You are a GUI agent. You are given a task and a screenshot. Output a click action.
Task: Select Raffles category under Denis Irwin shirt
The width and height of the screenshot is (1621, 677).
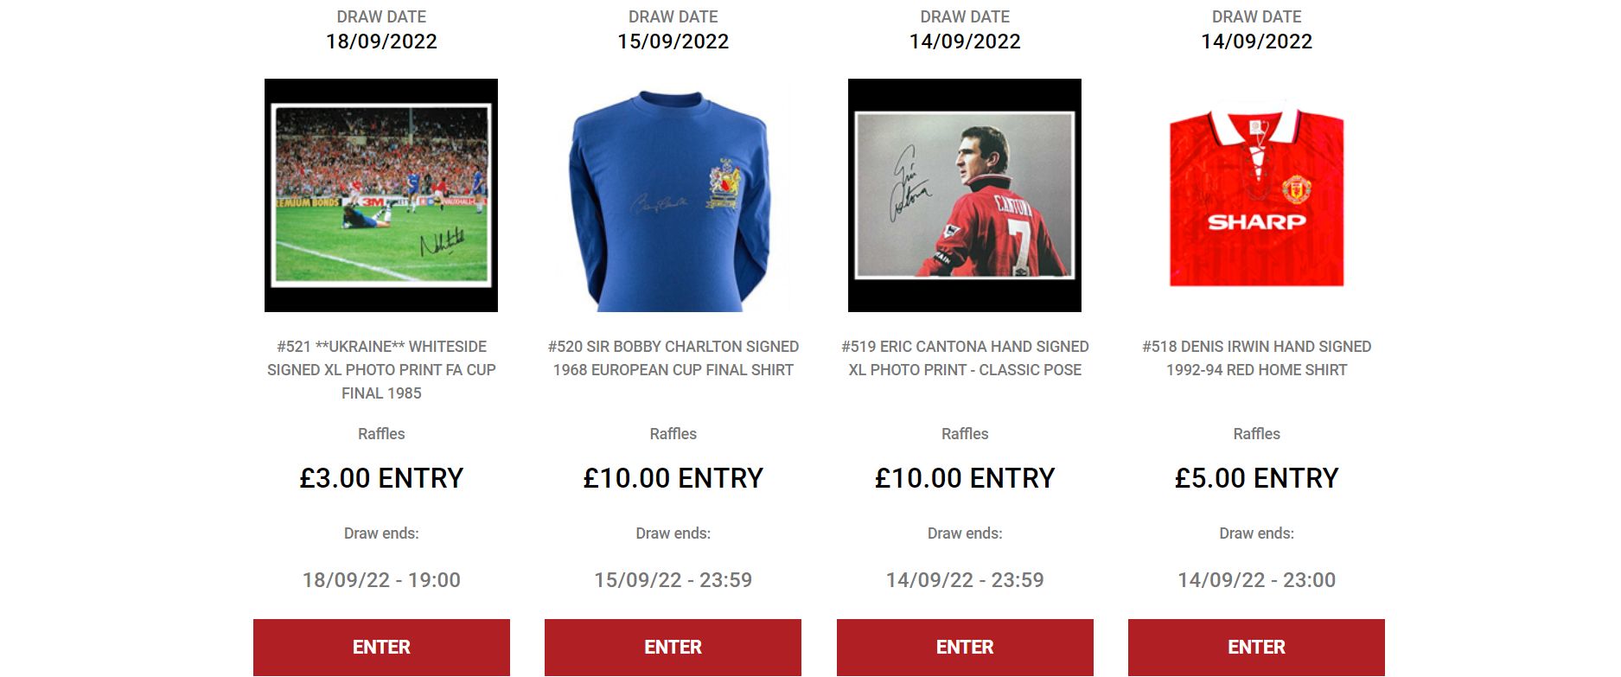point(1256,434)
